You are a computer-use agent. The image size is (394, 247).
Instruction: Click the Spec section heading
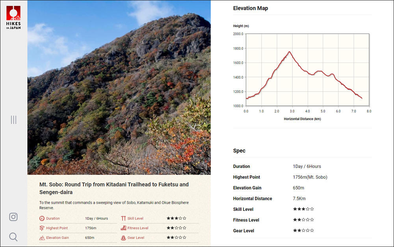click(x=239, y=151)
